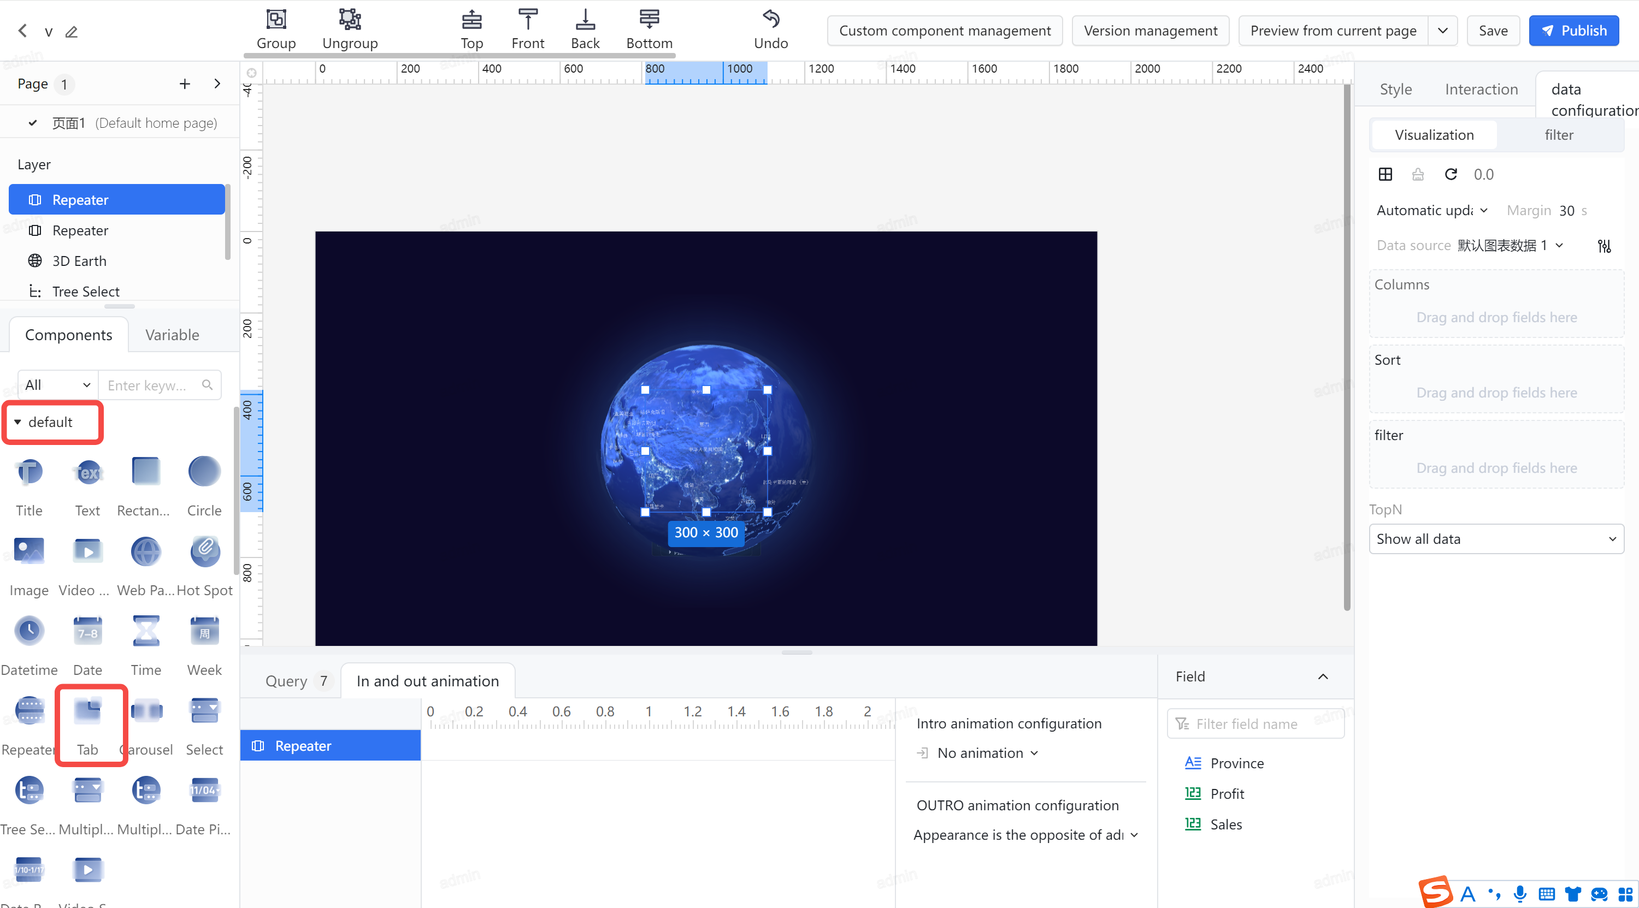The image size is (1639, 908).
Task: Open TopN Show all data dropdown
Action: click(1496, 538)
